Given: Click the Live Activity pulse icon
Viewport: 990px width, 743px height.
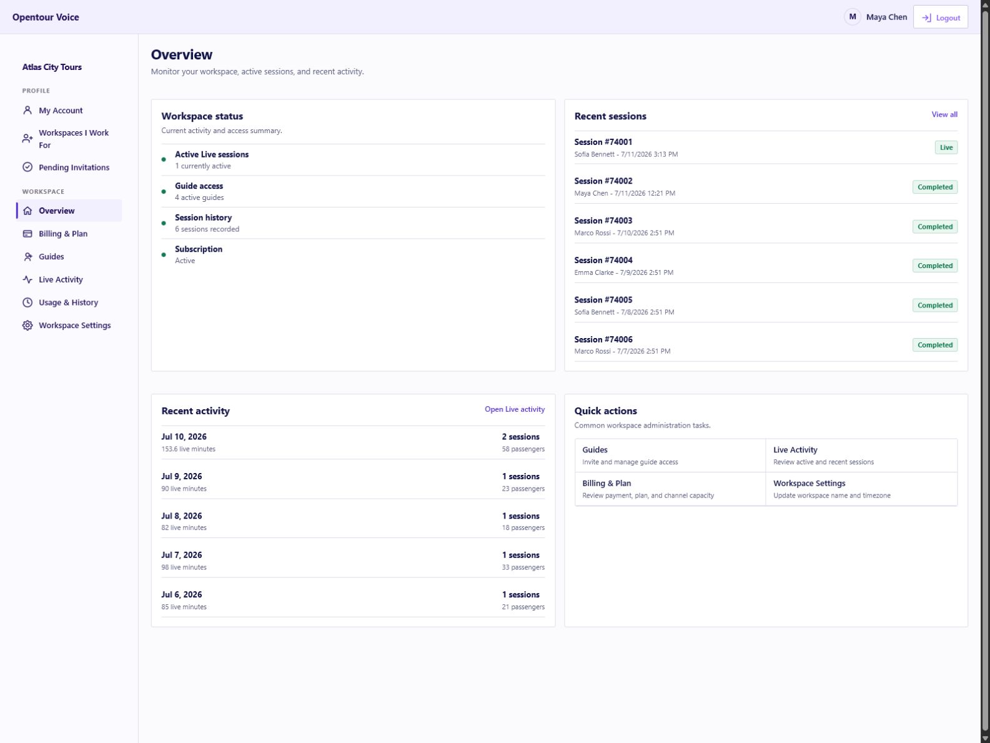Looking at the screenshot, I should pos(27,279).
